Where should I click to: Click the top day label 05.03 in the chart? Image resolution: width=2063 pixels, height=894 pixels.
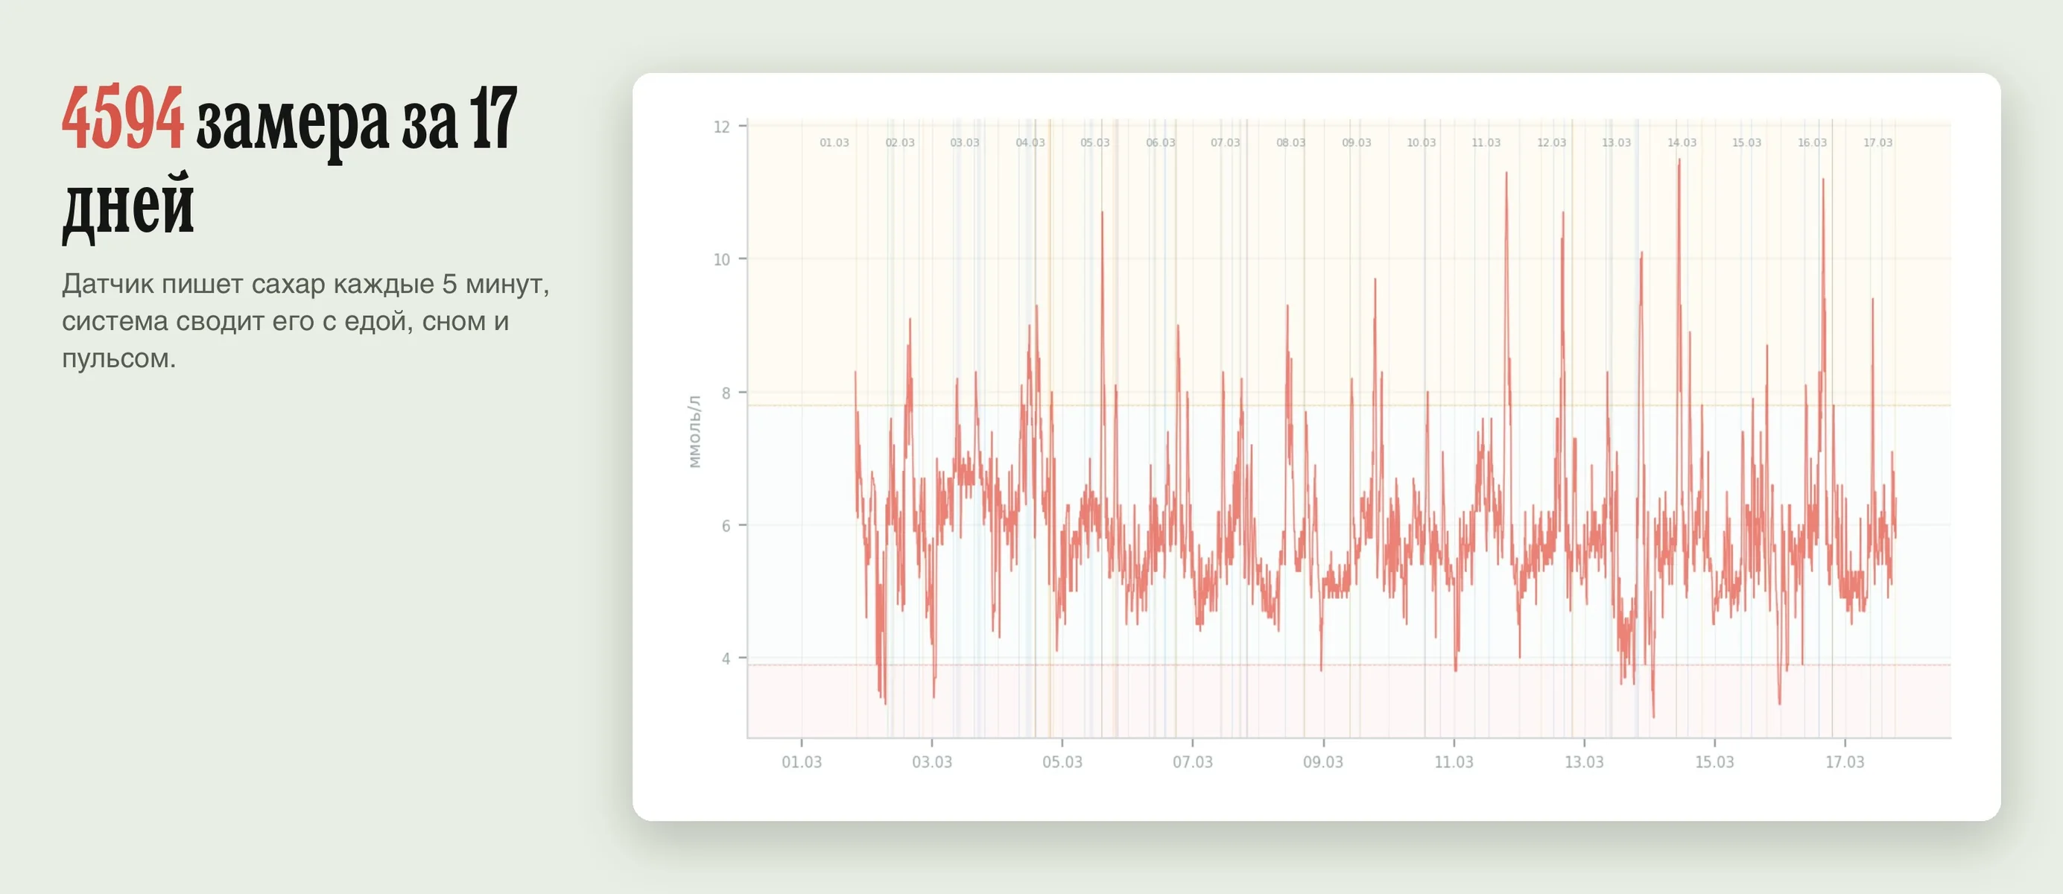click(1094, 142)
